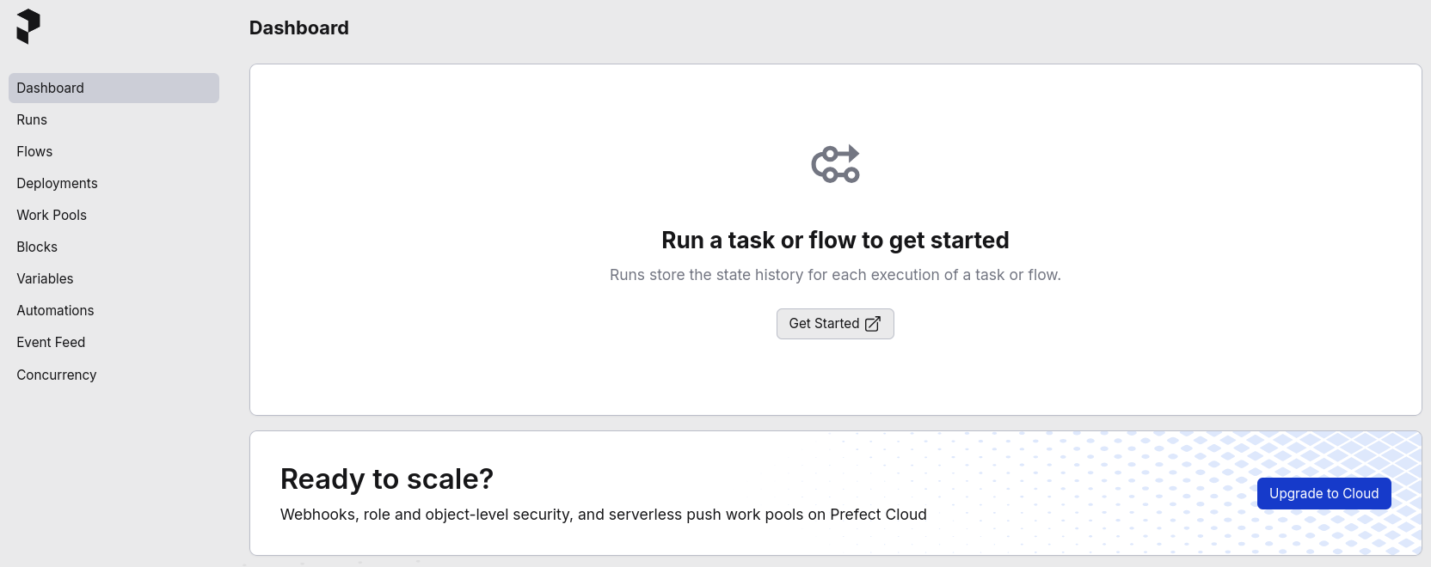The width and height of the screenshot is (1431, 567).
Task: Navigate to Blocks
Action: coord(114,247)
